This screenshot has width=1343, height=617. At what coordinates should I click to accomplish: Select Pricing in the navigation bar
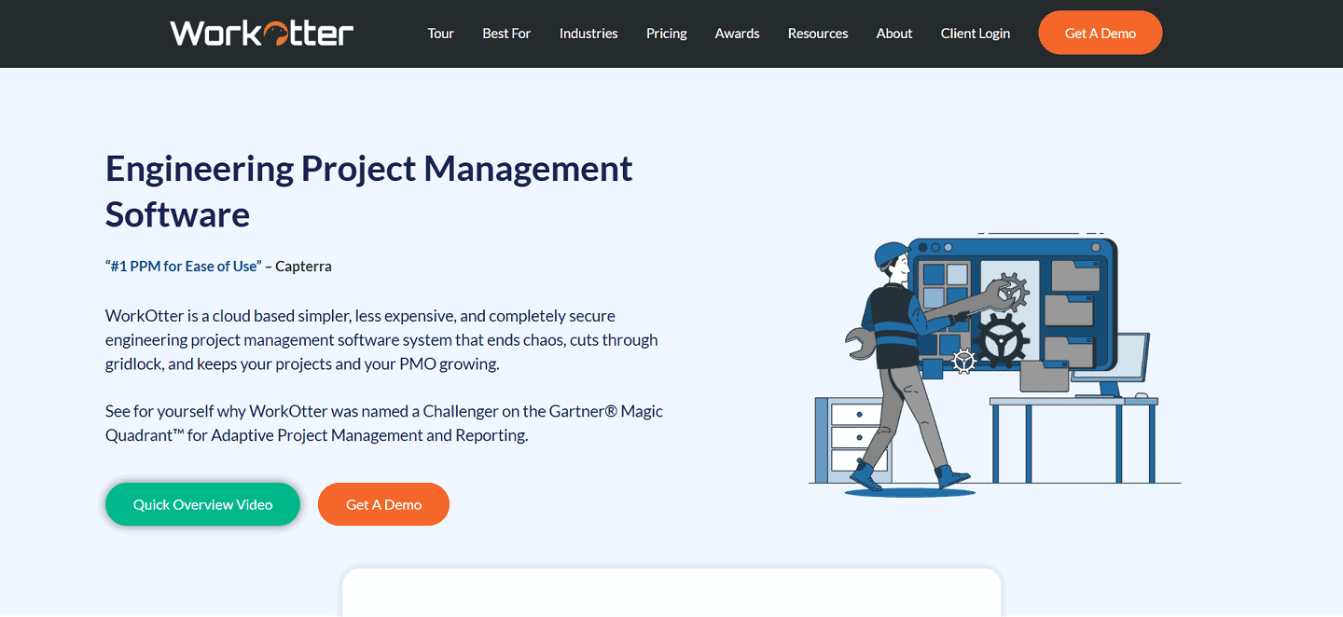[666, 33]
